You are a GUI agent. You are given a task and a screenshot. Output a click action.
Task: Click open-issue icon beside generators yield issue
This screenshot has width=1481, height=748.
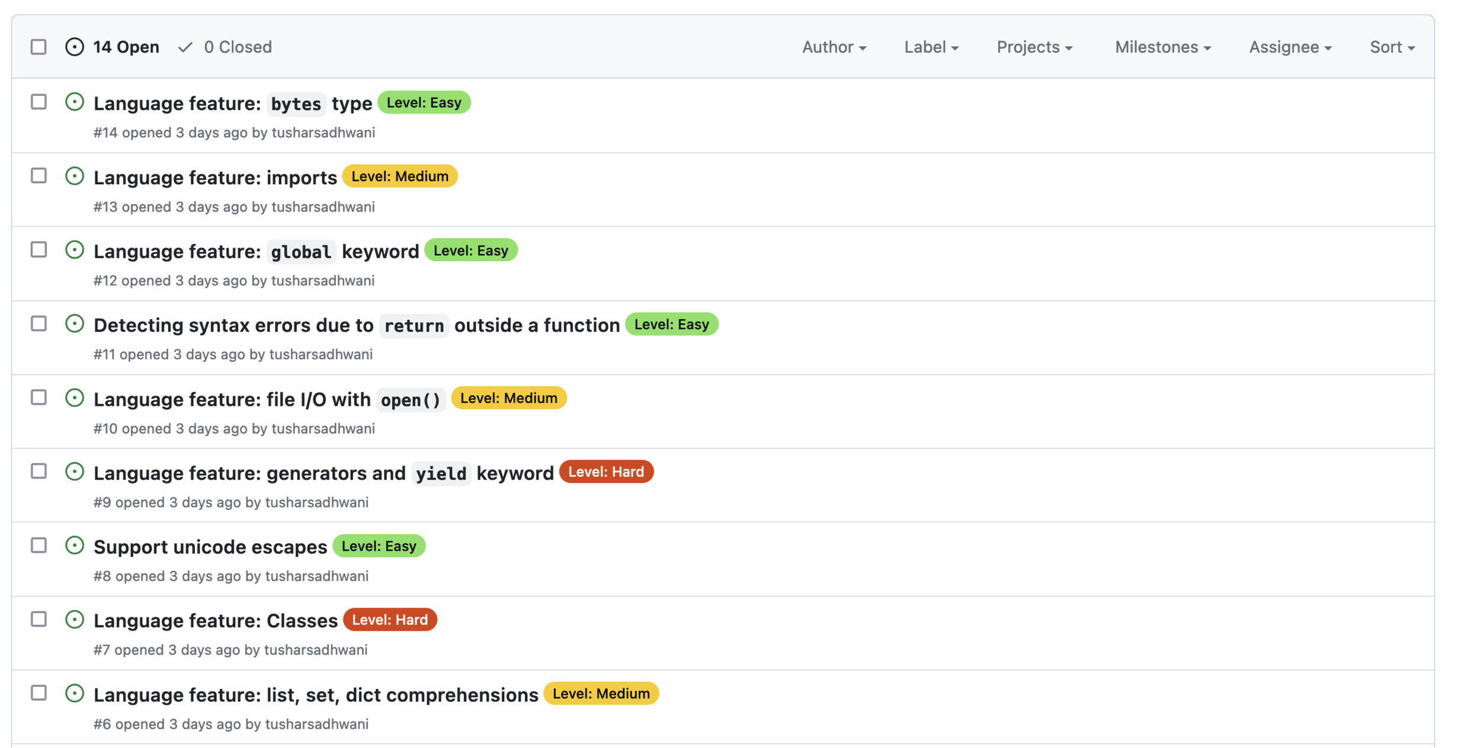pyautogui.click(x=75, y=472)
